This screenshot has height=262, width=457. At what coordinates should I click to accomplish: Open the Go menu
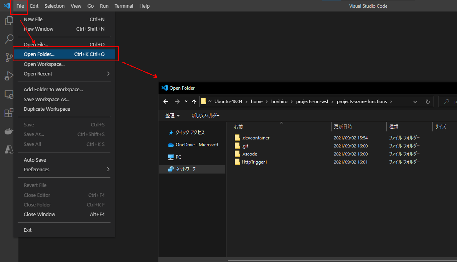[x=91, y=6]
